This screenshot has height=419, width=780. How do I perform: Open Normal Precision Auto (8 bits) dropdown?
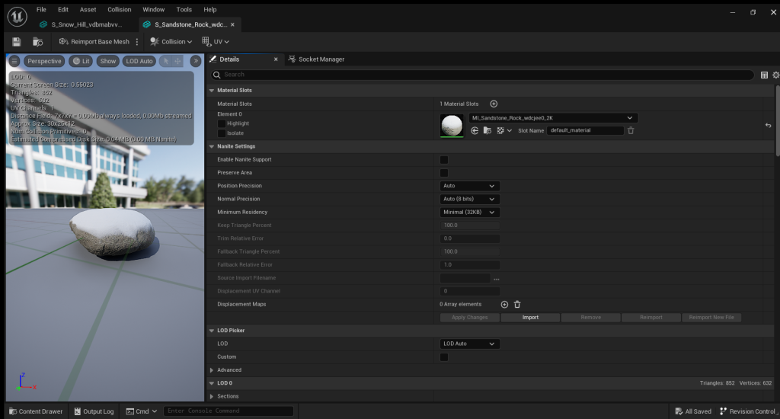(469, 199)
